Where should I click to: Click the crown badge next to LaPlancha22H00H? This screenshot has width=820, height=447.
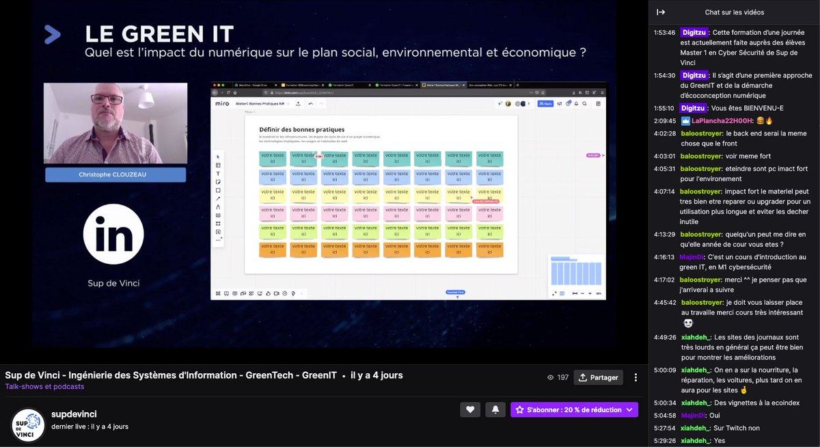pyautogui.click(x=685, y=121)
